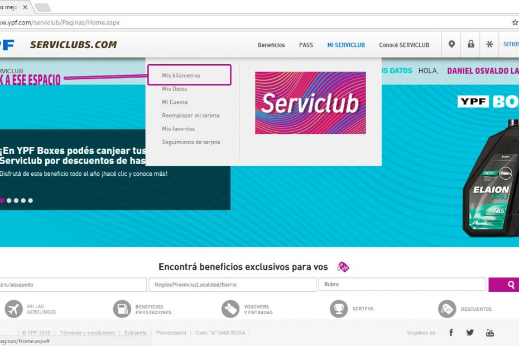The image size is (519, 346).
Task: Open Términos y condiciones footer link
Action: point(88,333)
